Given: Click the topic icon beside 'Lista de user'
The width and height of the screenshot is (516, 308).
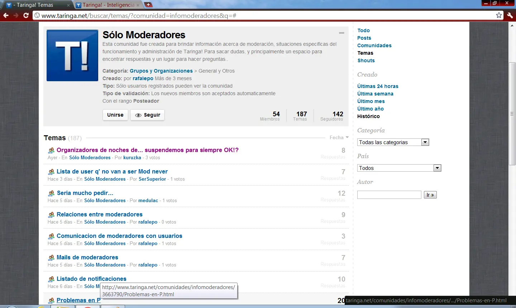Looking at the screenshot, I should click(51, 172).
